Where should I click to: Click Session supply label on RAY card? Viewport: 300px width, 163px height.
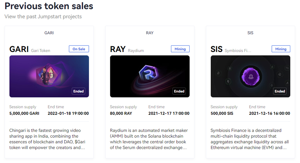[x=123, y=107]
